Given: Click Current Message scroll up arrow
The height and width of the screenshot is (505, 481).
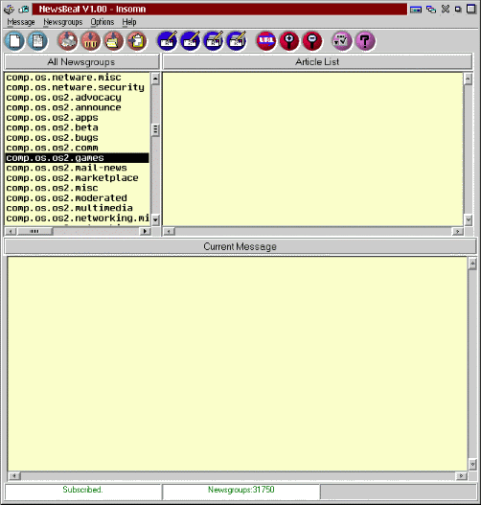Looking at the screenshot, I should tap(472, 264).
